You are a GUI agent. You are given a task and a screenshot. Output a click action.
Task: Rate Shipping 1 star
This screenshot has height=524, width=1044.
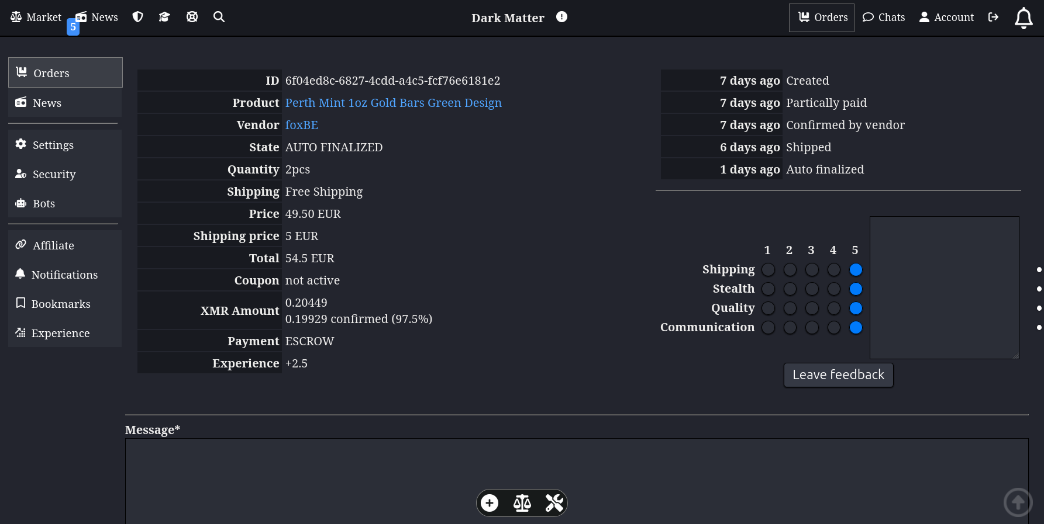769,269
